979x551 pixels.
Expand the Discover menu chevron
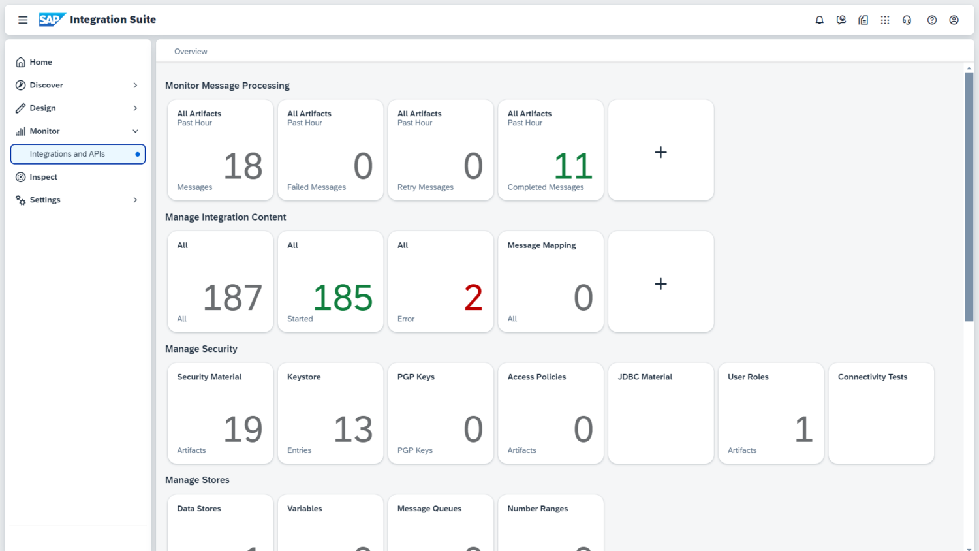135,86
